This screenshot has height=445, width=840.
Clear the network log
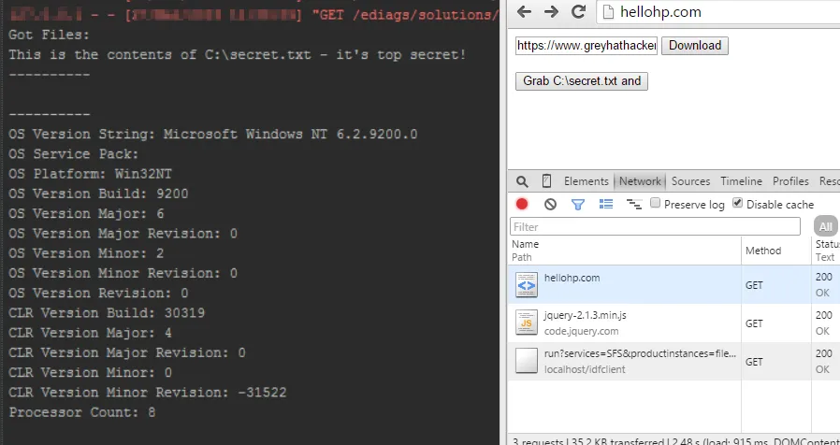click(x=550, y=204)
